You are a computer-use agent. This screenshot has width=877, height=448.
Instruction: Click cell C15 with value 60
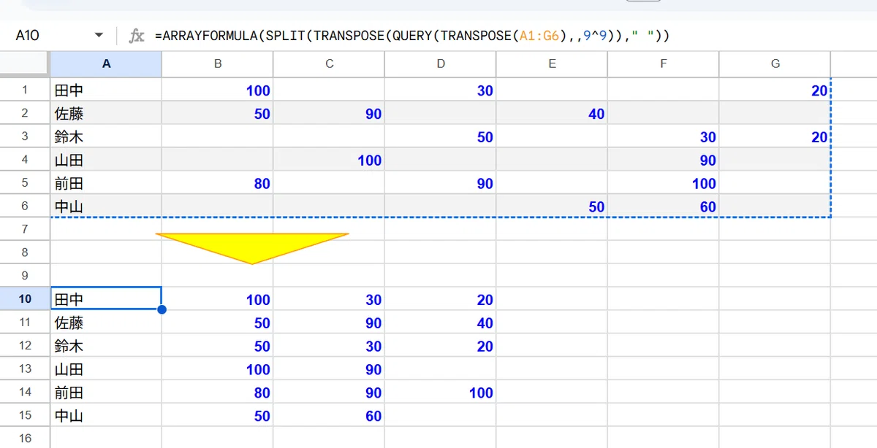[329, 416]
